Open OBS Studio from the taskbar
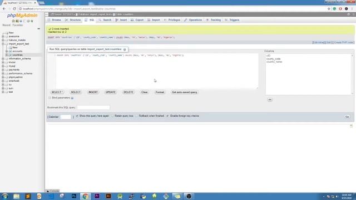The width and height of the screenshot is (356, 200). [189, 196]
